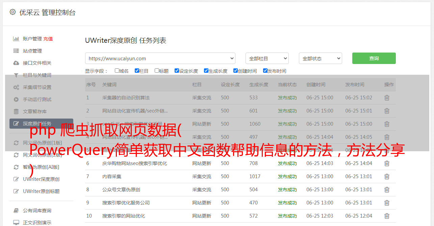Enable the 域名 display field checkbox
The image size is (434, 226).
pos(117,71)
